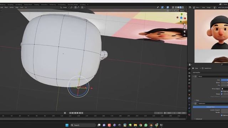Open the pivot point dropdown
Screen dimensions: 228x128
71,7
